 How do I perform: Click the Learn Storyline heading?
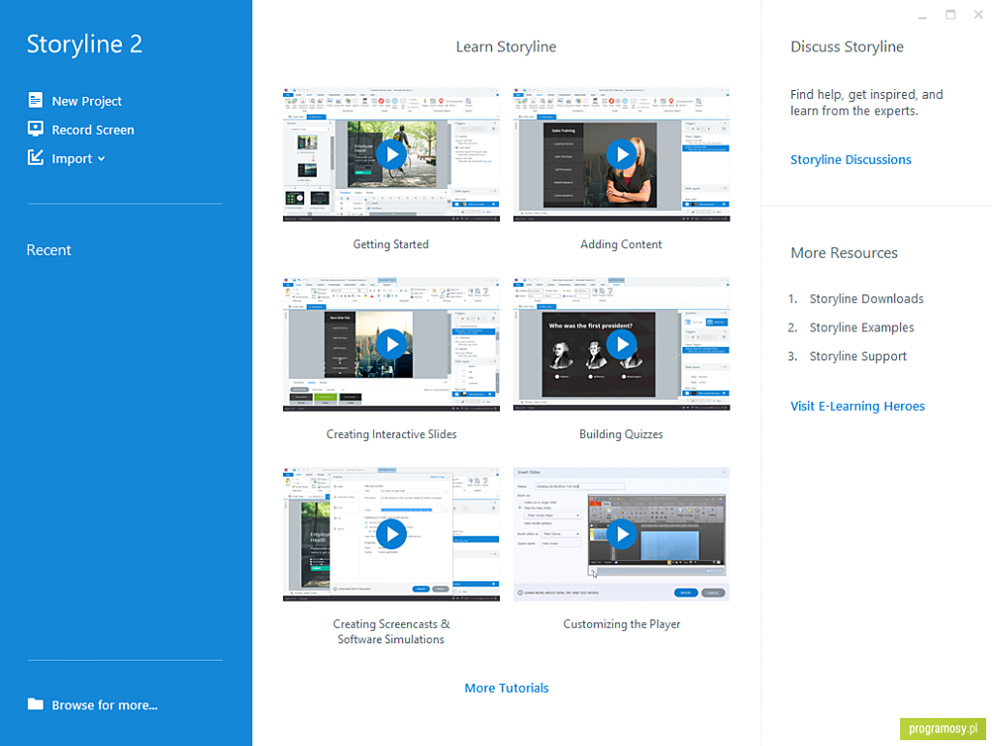pos(506,47)
